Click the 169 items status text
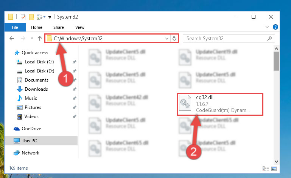This screenshot has width=291, height=178. [19, 168]
